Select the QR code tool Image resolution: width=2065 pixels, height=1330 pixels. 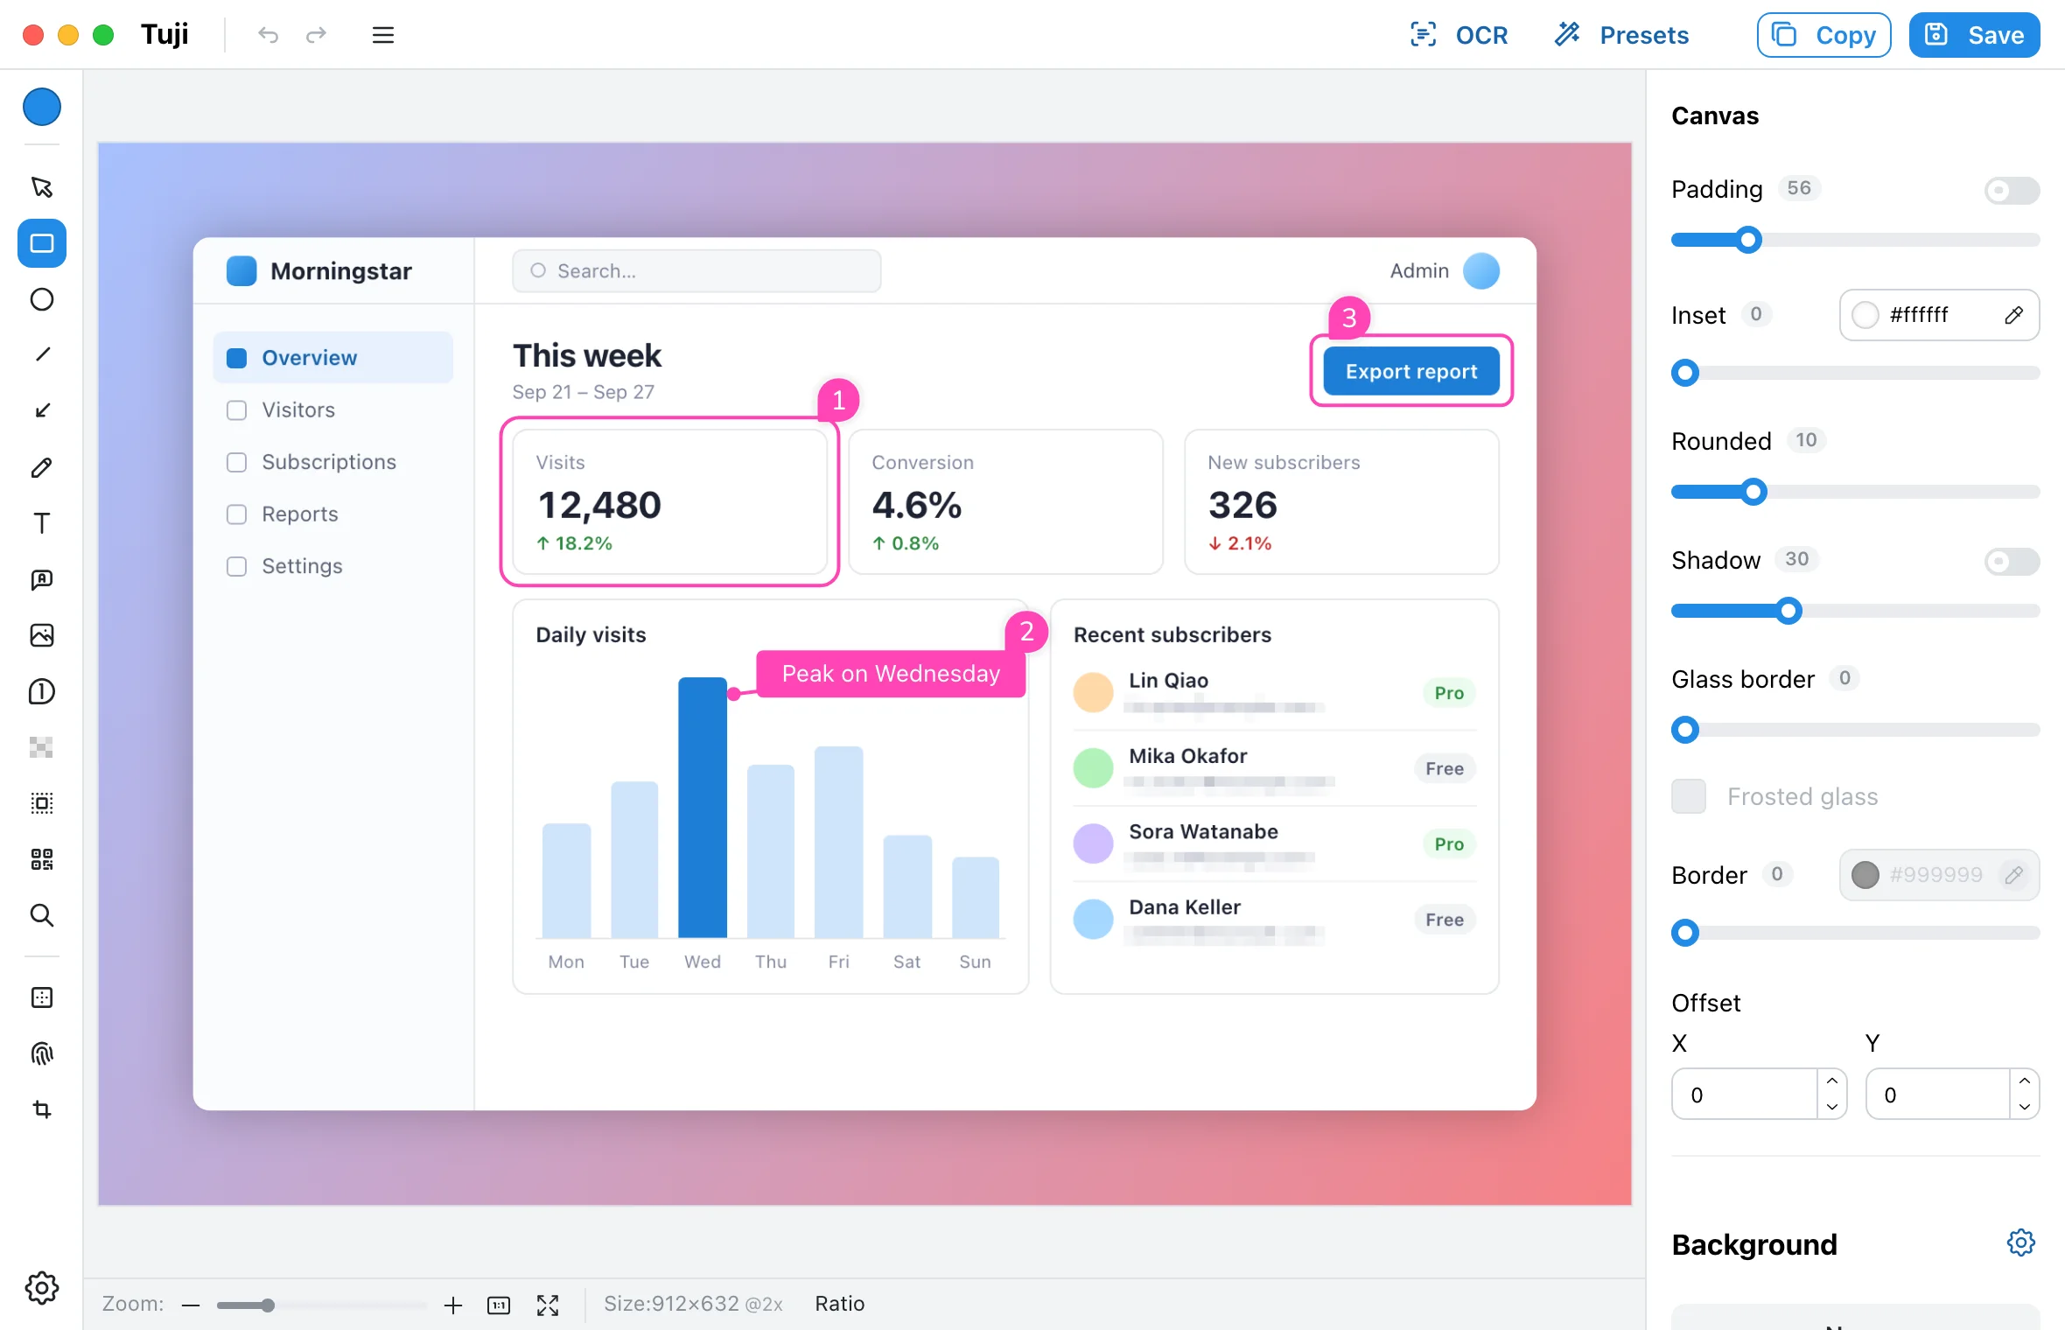(41, 859)
